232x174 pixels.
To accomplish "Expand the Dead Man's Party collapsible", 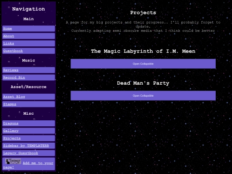I will pos(143,96).
